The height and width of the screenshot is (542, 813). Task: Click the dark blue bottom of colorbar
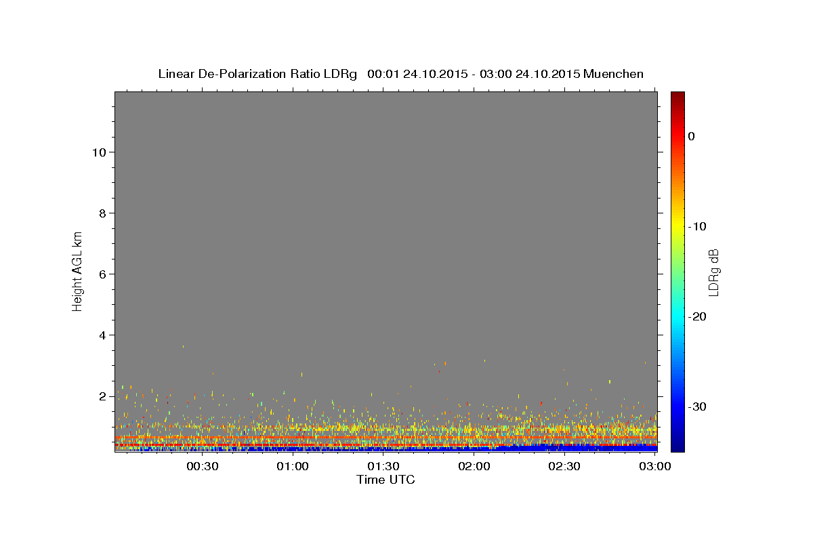point(677,444)
